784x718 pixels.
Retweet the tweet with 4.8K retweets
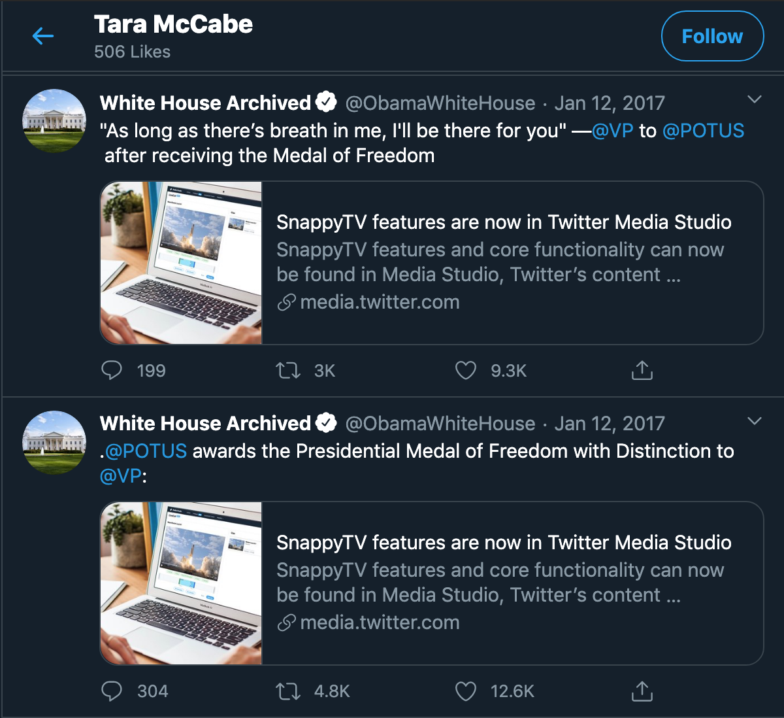coord(287,691)
